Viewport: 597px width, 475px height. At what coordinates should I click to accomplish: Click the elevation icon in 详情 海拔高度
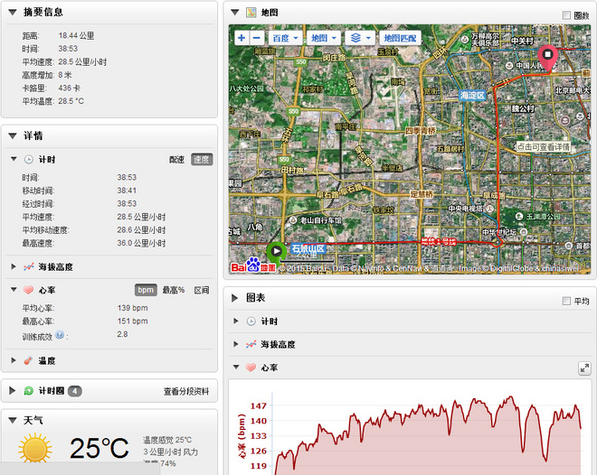point(29,266)
